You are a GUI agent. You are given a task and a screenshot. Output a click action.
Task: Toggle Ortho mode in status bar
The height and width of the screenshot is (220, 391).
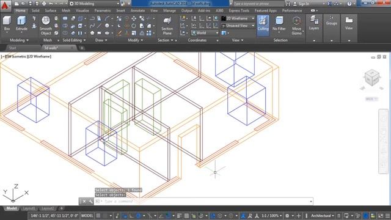coord(131,216)
